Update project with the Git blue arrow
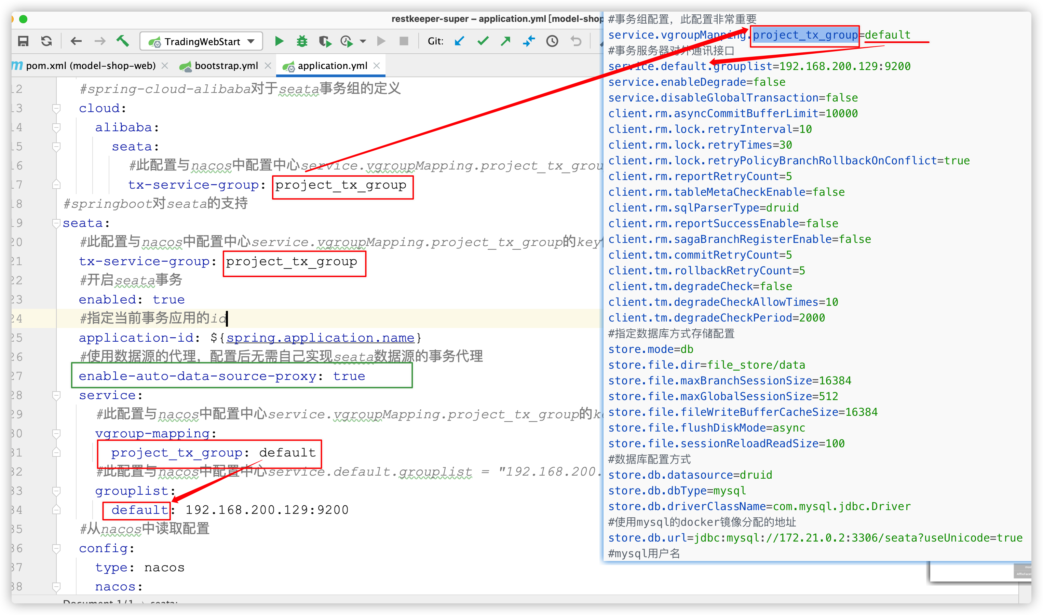Screen dimensions: 1043x615 click(x=460, y=41)
